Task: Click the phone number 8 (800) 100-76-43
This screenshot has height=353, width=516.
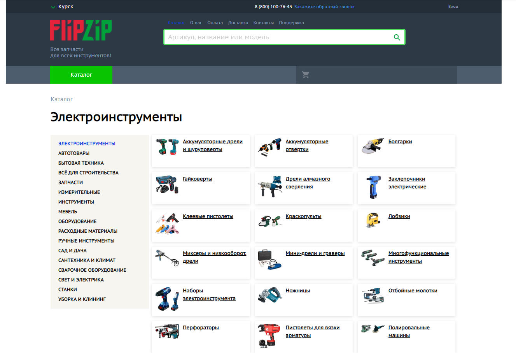Action: pyautogui.click(x=273, y=7)
